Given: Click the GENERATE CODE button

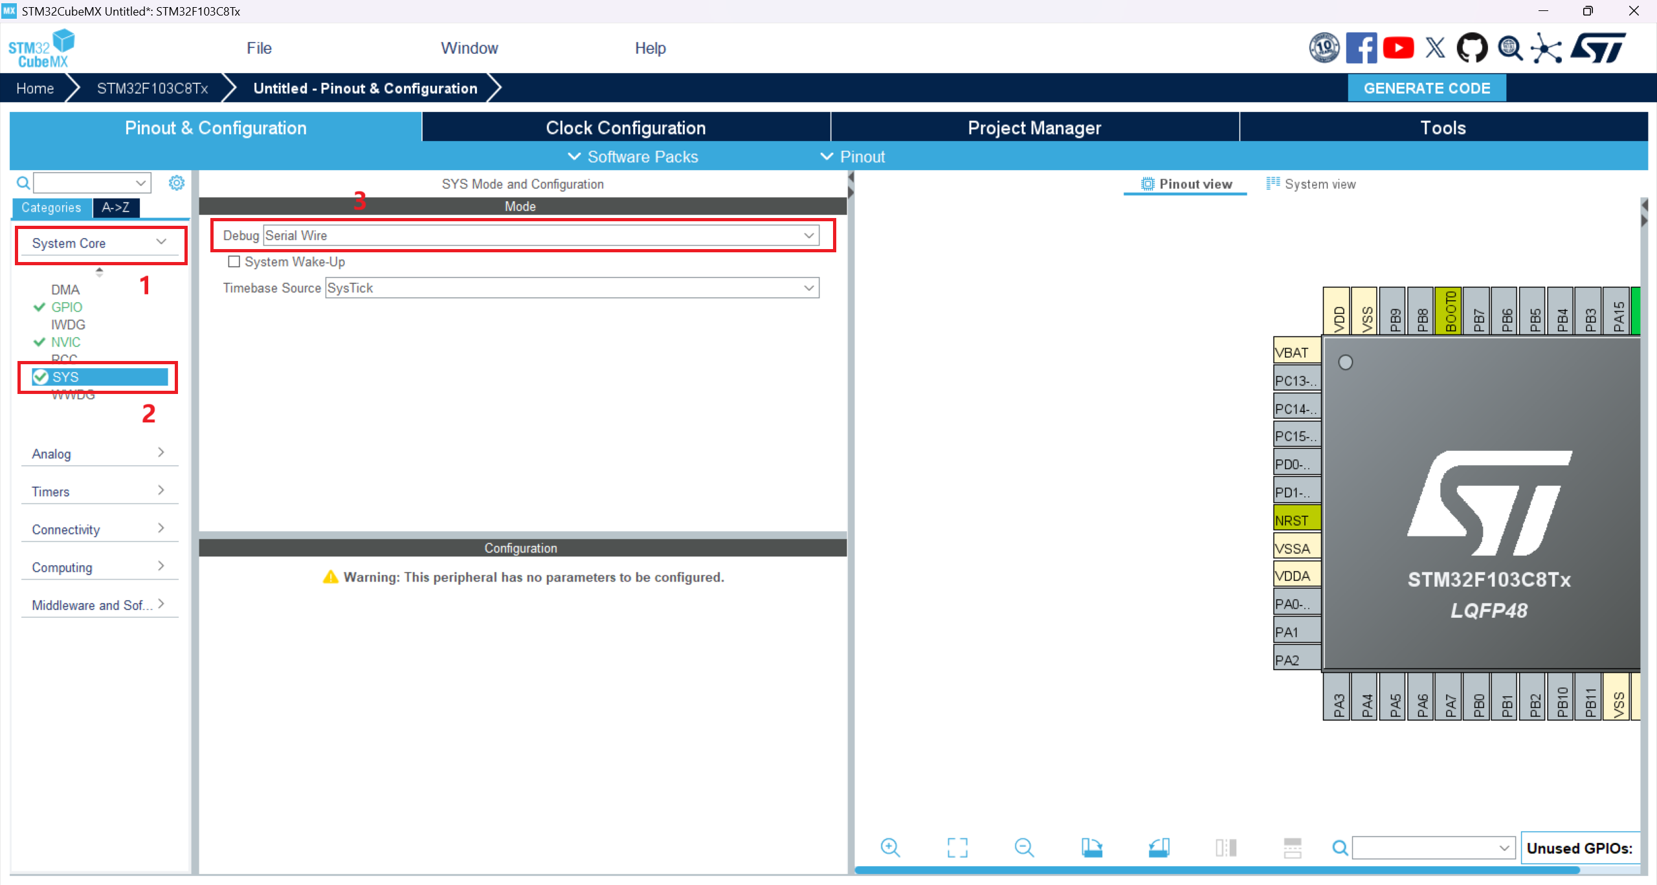Looking at the screenshot, I should click(x=1427, y=88).
